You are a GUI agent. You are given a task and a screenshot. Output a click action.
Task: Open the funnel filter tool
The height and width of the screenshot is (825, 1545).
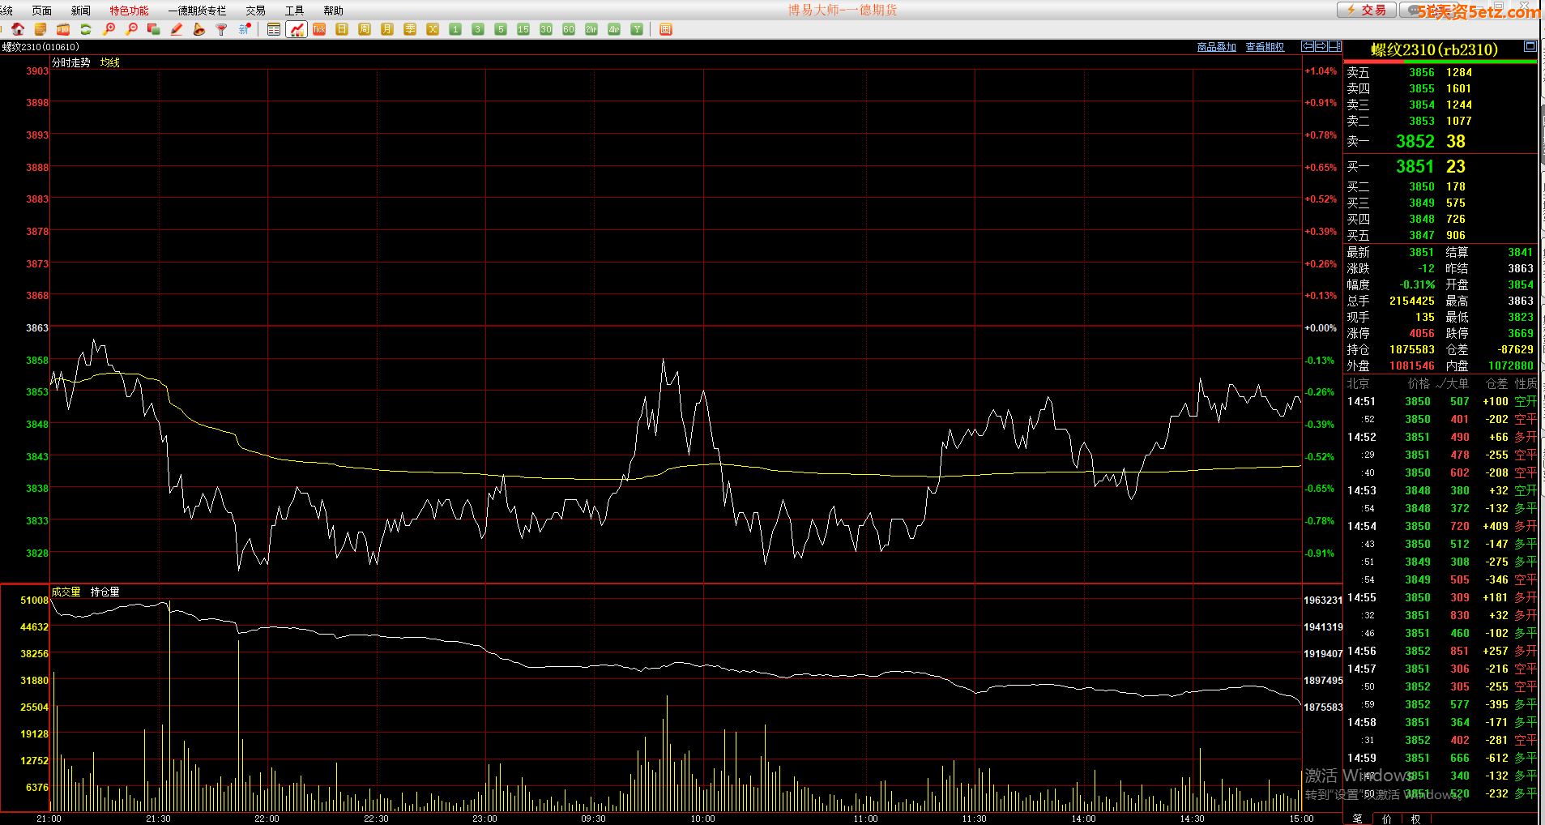pyautogui.click(x=222, y=29)
